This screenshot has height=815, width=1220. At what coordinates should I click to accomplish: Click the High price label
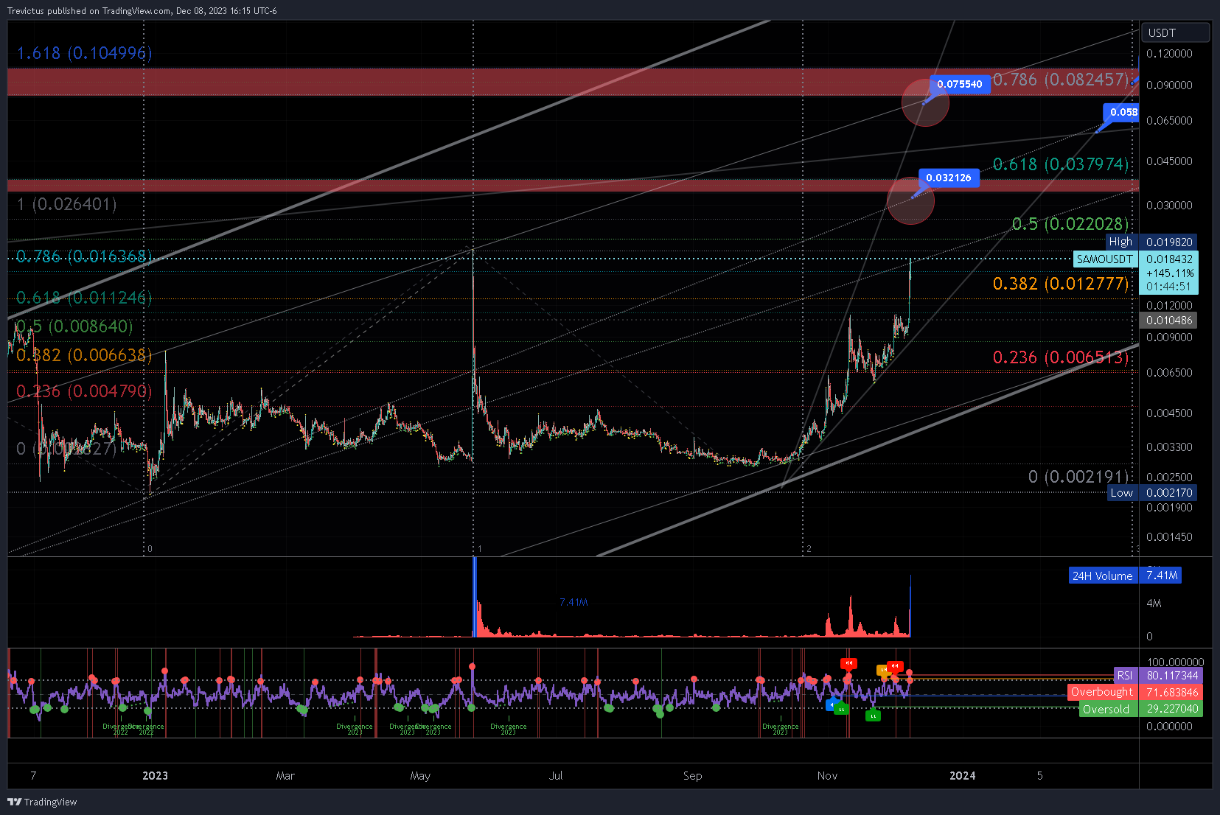[x=1120, y=242]
